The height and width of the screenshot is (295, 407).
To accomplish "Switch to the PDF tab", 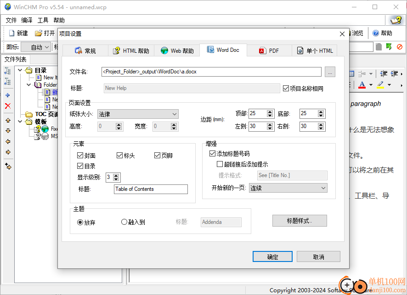I will (269, 51).
